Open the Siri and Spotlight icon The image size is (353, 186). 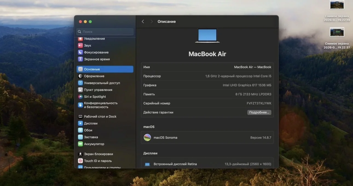pos(80,97)
